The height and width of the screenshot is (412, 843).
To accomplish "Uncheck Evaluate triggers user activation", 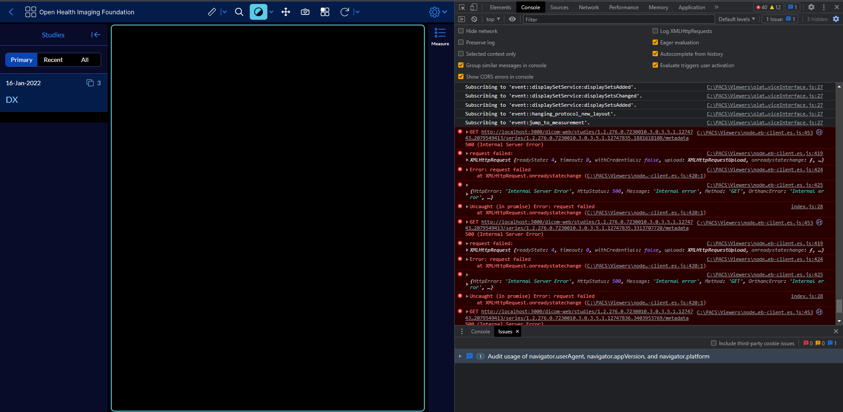I will point(655,65).
